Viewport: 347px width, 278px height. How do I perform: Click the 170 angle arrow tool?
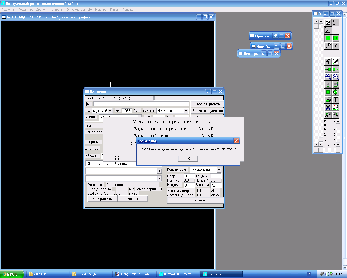[328, 46]
